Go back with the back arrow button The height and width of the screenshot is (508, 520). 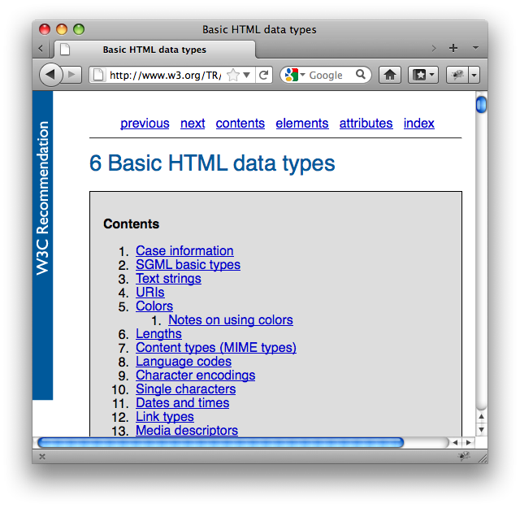(50, 74)
